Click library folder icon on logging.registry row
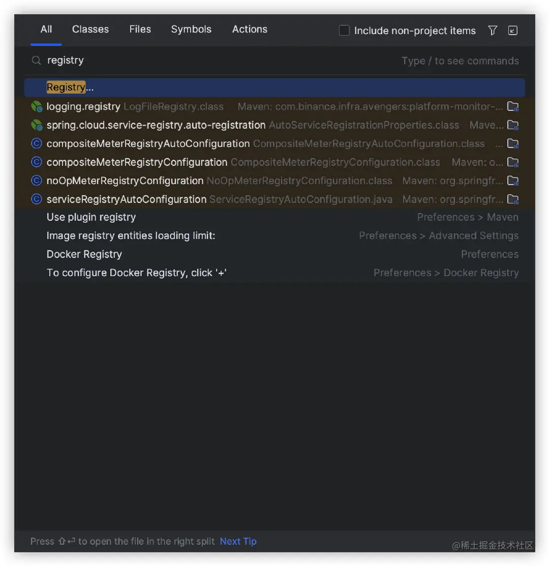This screenshot has height=566, width=549. 512,106
